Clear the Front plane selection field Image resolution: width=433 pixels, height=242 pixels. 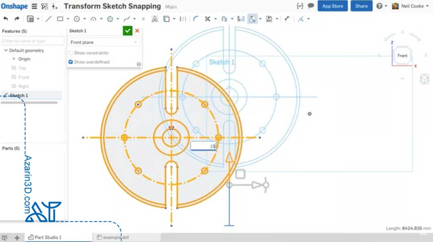pyautogui.click(x=135, y=42)
